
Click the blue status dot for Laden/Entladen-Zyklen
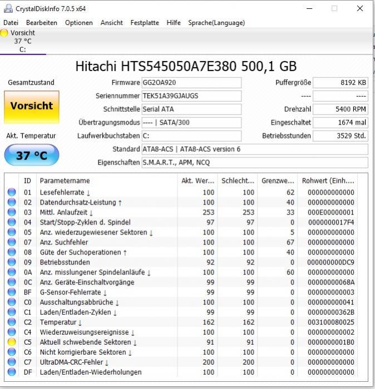pos(12,312)
